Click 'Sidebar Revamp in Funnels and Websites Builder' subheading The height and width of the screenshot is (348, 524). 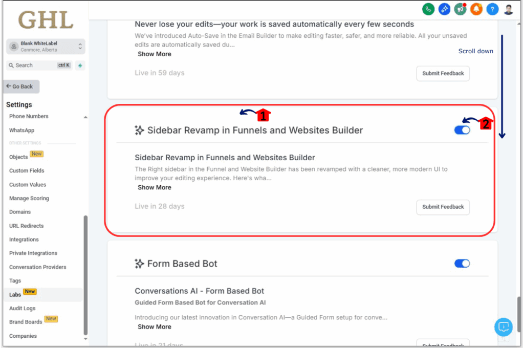(x=225, y=158)
